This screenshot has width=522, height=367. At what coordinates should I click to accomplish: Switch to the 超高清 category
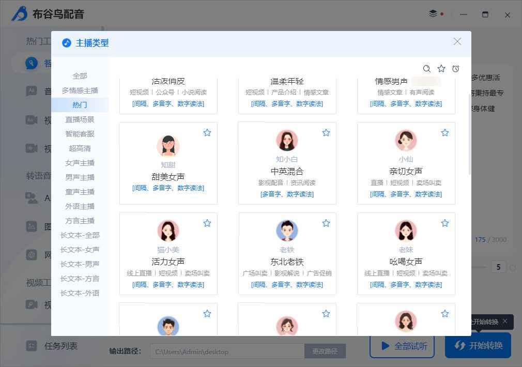[x=80, y=148]
